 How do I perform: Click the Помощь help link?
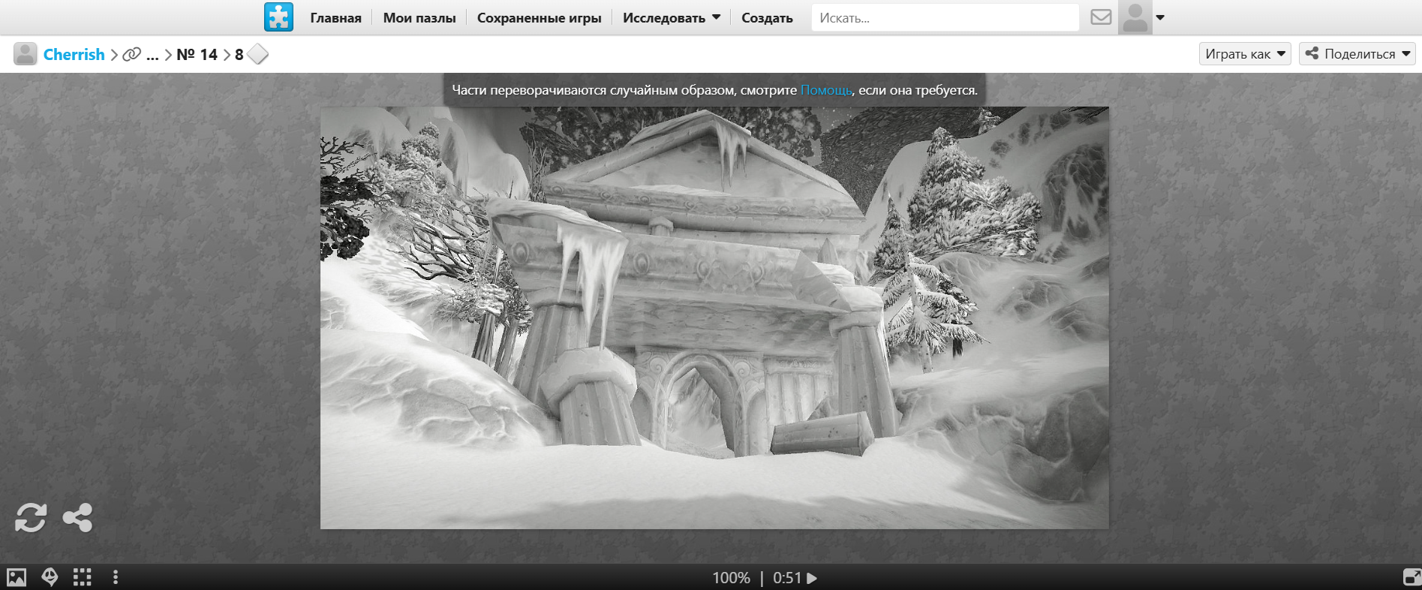coord(825,90)
